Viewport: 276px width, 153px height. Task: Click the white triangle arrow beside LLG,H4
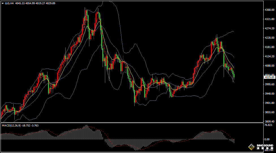click(3, 3)
